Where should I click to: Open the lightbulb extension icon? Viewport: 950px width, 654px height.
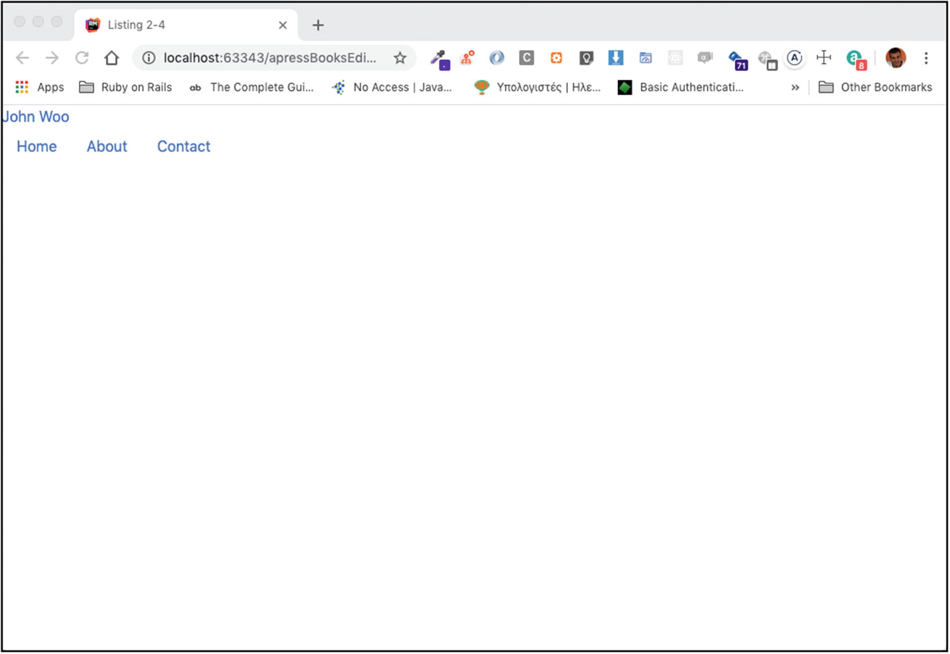586,58
